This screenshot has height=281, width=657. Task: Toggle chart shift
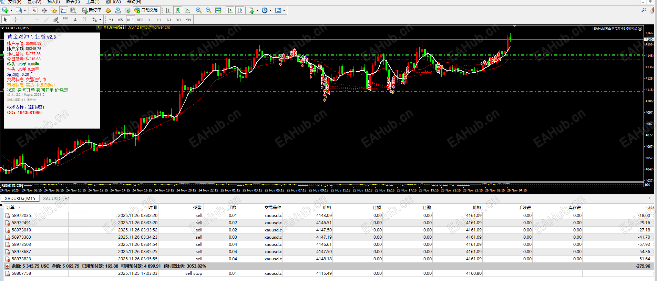(x=240, y=10)
